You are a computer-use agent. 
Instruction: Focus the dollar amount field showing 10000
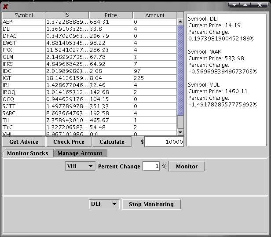point(165,142)
